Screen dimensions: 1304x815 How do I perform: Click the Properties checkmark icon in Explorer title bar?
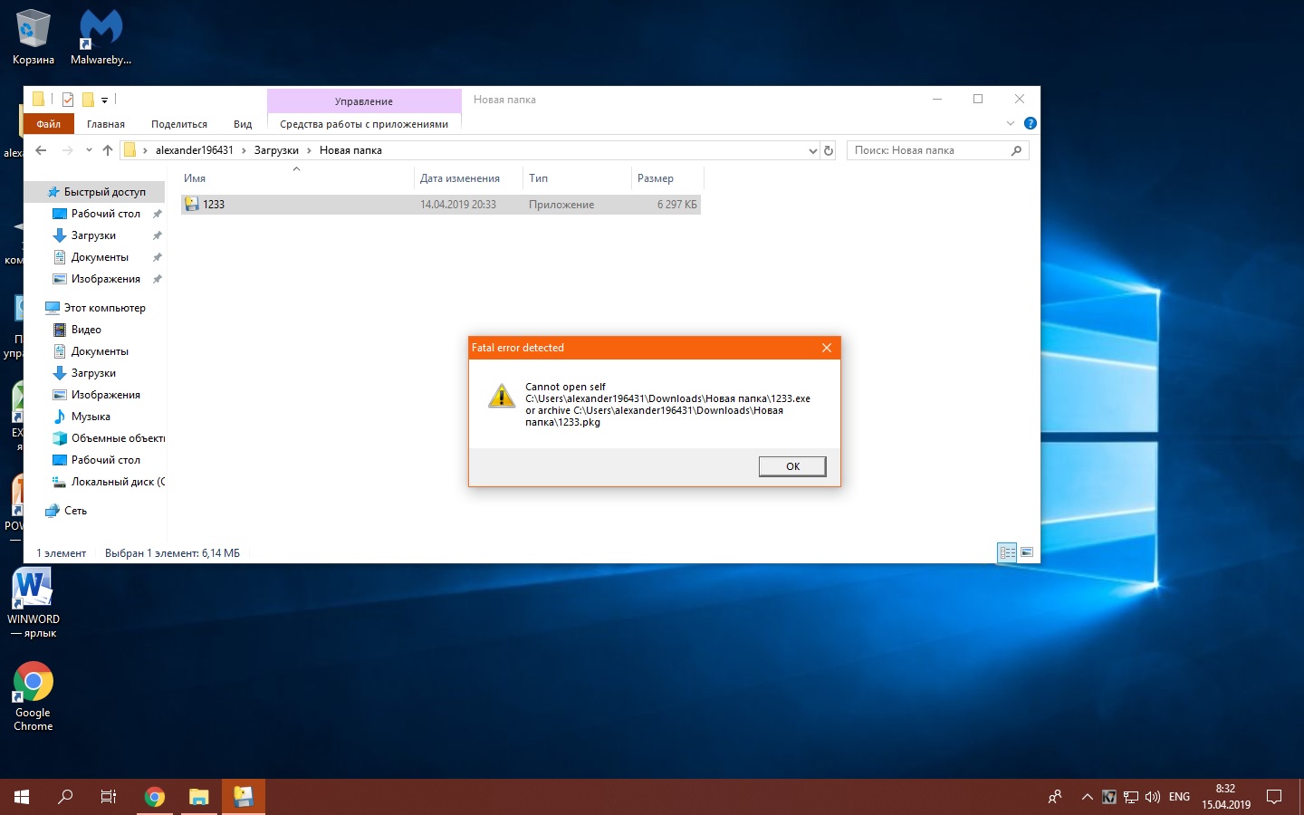coord(68,100)
